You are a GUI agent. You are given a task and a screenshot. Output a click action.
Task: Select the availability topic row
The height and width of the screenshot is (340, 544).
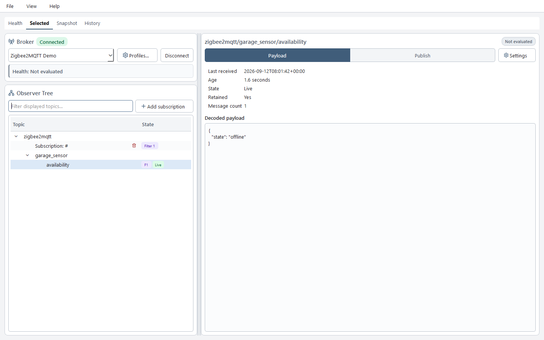coord(101,165)
